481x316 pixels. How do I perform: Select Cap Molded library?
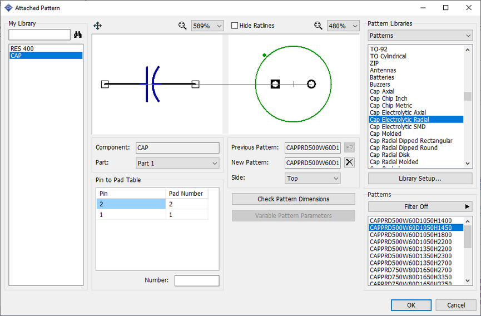tap(416, 134)
